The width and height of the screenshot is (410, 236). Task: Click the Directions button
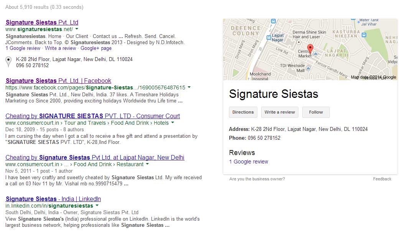[243, 112]
